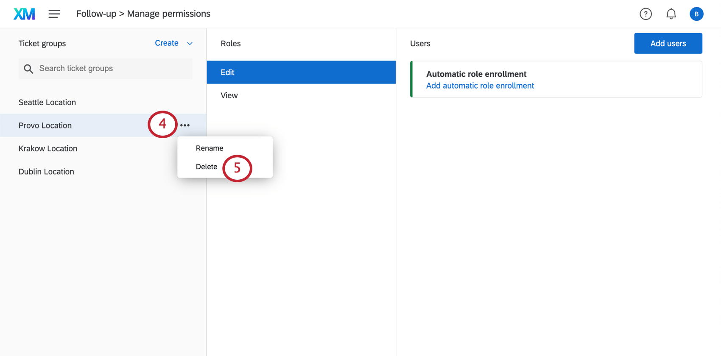Open the hamburger navigation menu
This screenshot has width=721, height=356.
point(54,14)
